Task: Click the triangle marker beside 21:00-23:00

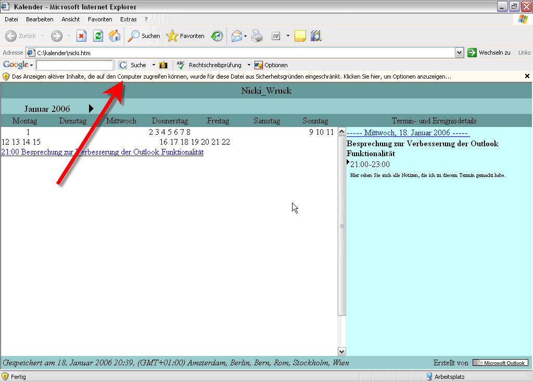Action: (x=348, y=162)
